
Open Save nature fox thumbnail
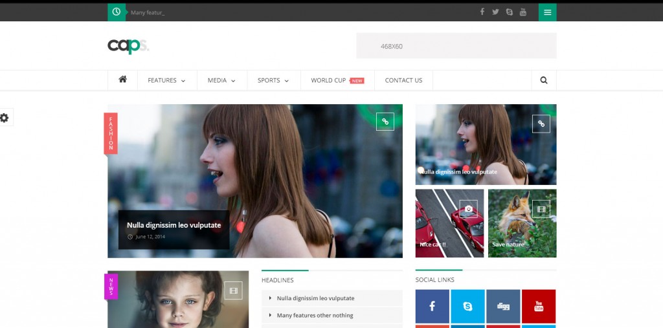point(523,223)
